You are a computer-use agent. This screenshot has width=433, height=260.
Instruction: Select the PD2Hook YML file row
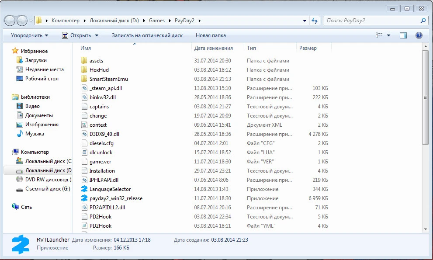click(x=204, y=226)
